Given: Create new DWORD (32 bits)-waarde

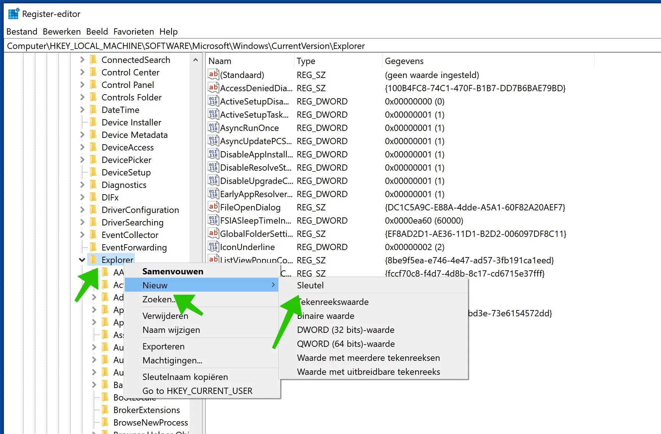Looking at the screenshot, I should click(374, 330).
